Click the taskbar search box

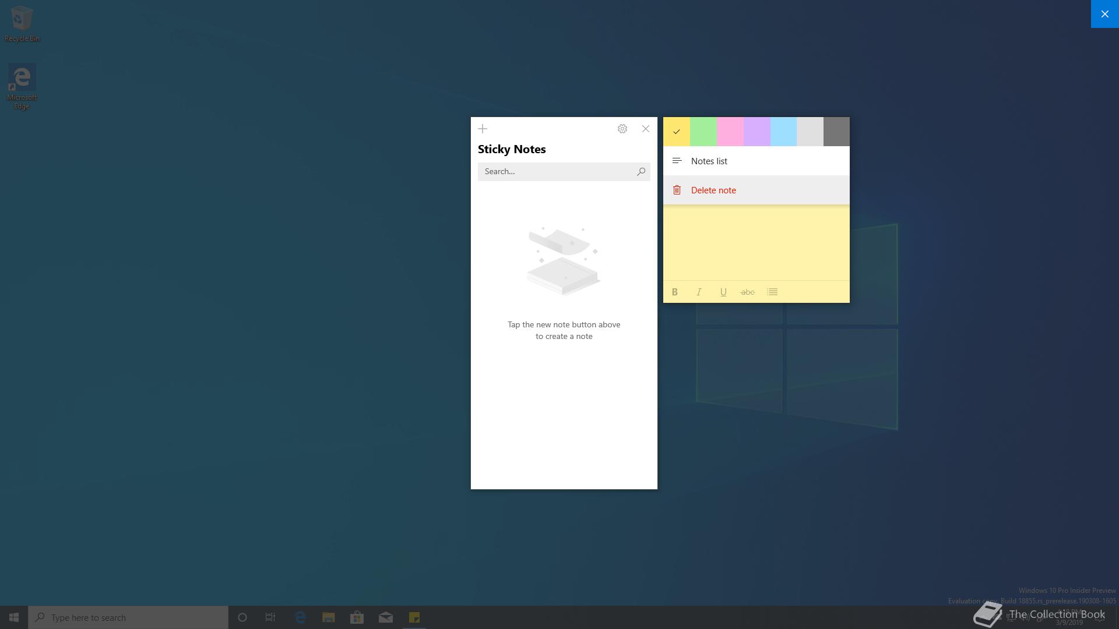tap(128, 617)
